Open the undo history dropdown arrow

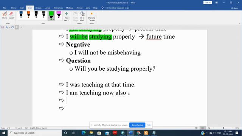9,27
